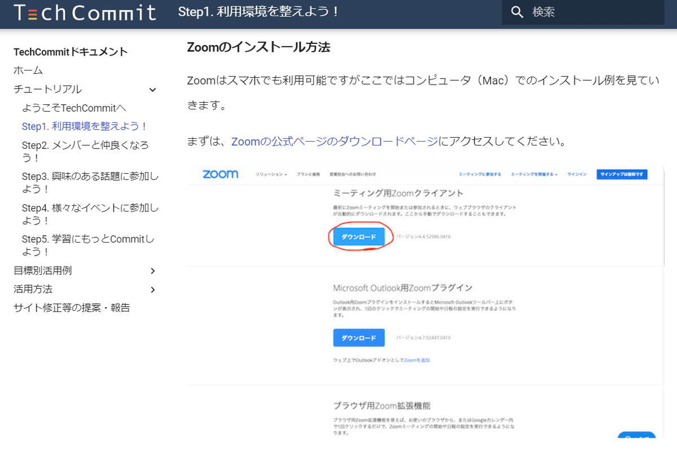Expand the 目標別活用例 sidebar section
This screenshot has height=453, width=677.
[152, 270]
